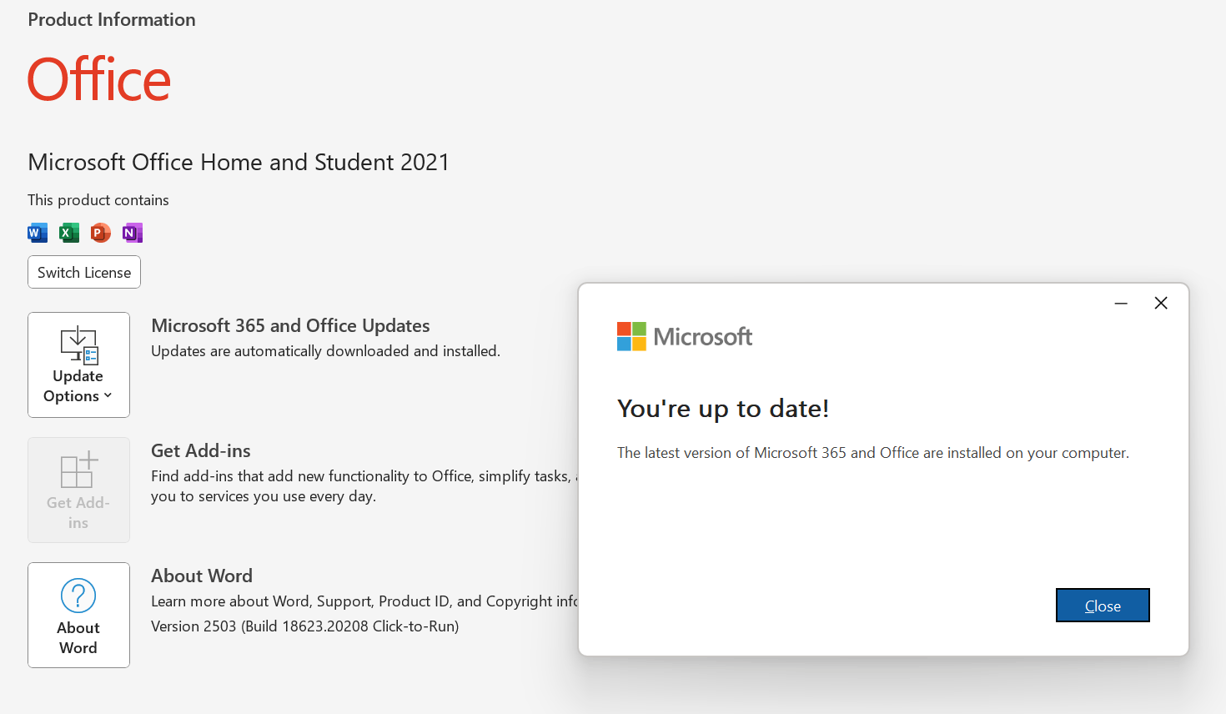Click 'The latest version of Microsoft 365' message
This screenshot has width=1226, height=714.
[873, 453]
